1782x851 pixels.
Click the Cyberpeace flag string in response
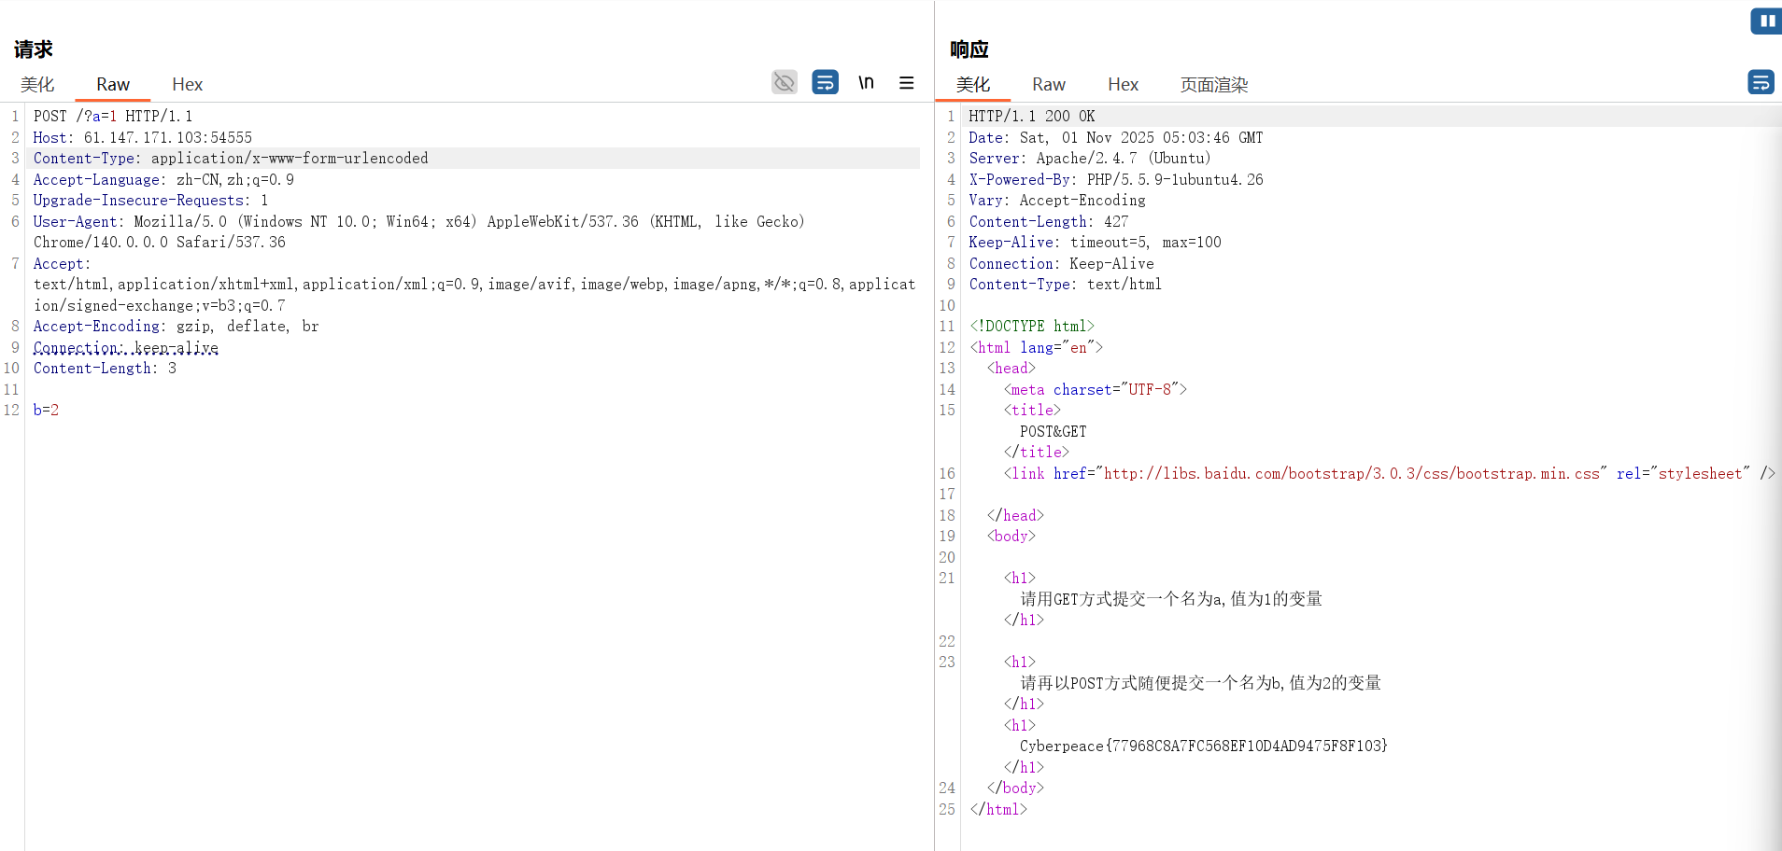[x=1204, y=746]
